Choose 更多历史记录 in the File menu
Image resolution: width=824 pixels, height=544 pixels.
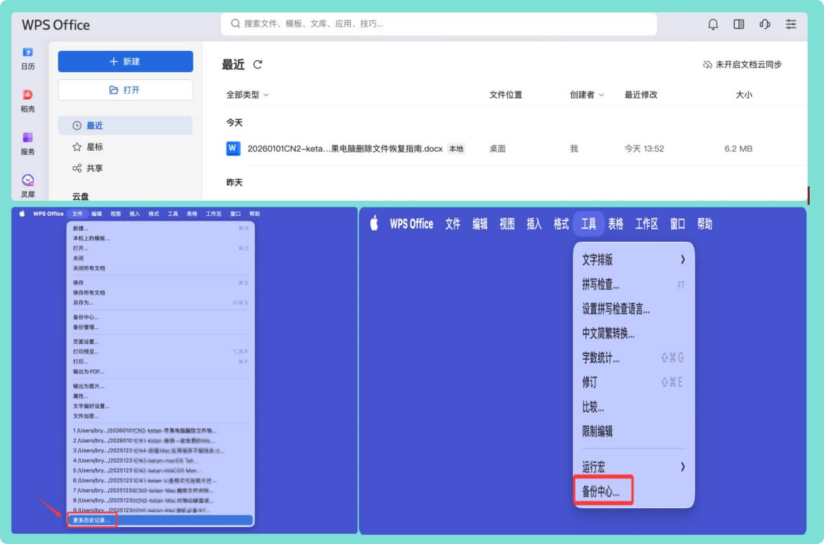(91, 521)
